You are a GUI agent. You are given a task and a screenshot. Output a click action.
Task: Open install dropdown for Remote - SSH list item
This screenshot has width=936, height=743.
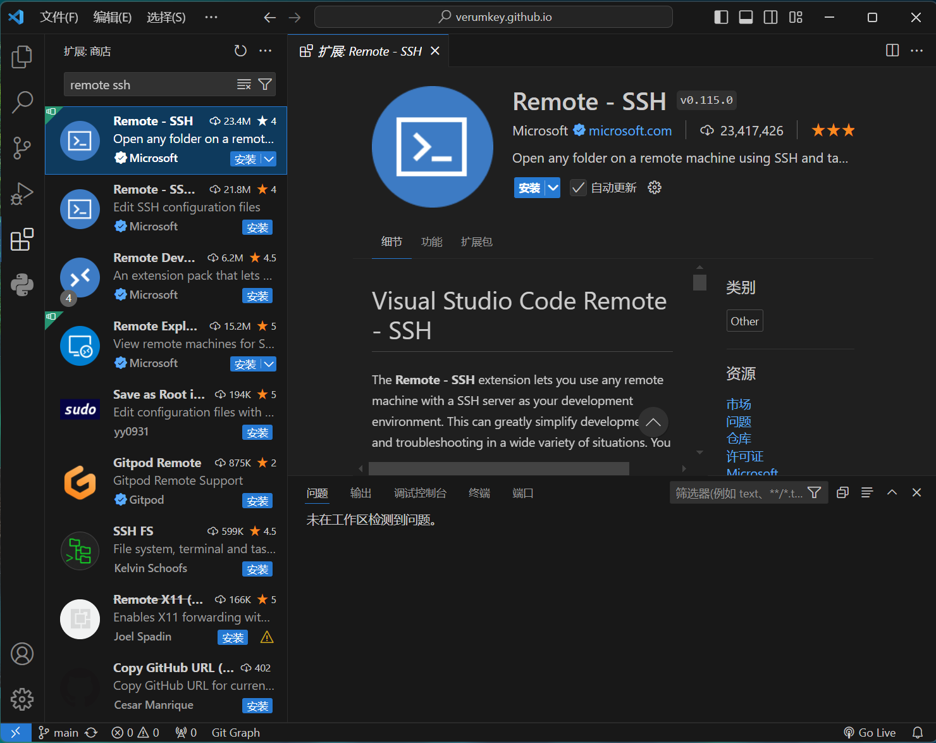click(269, 159)
